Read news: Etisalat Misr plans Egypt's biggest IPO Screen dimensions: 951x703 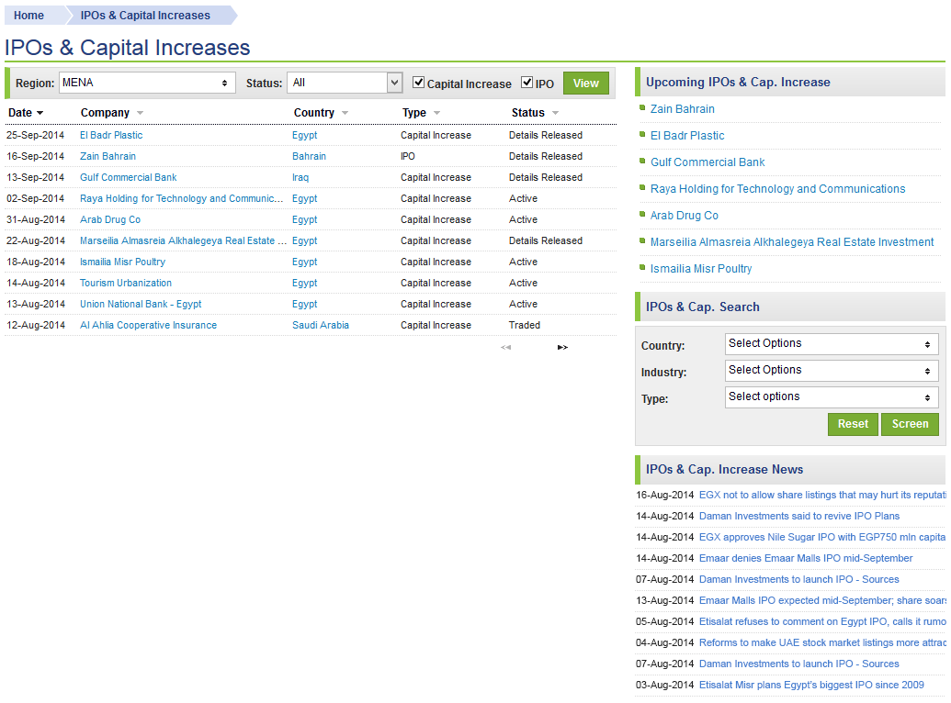(x=811, y=686)
